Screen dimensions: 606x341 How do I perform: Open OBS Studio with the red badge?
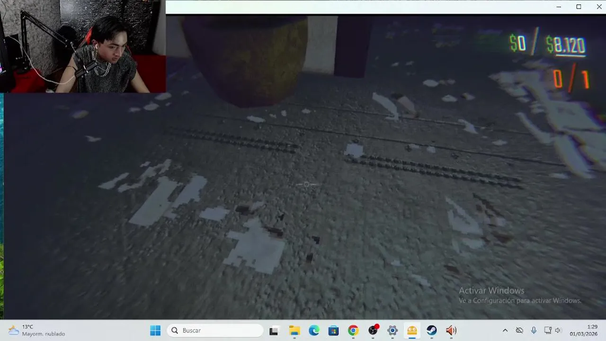coord(373,331)
